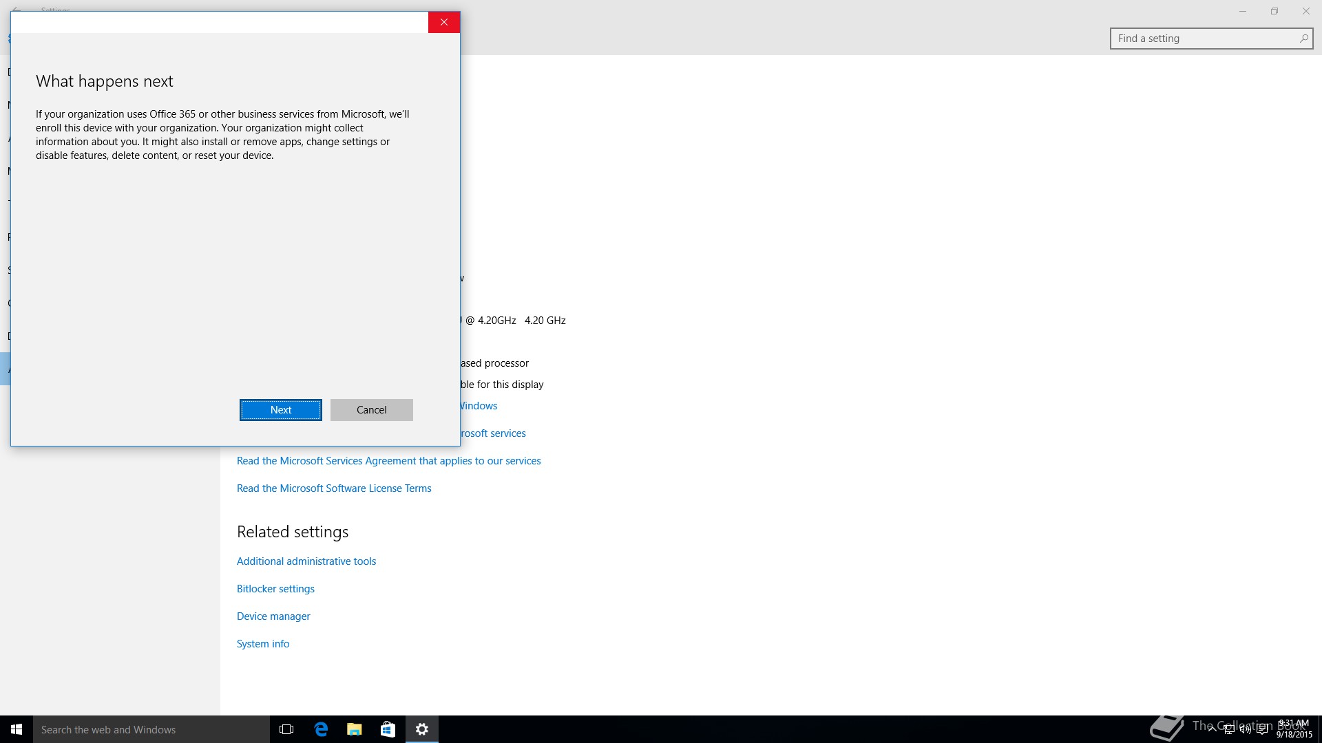Close the dialog with the red X
1322x743 pixels.
(x=444, y=22)
